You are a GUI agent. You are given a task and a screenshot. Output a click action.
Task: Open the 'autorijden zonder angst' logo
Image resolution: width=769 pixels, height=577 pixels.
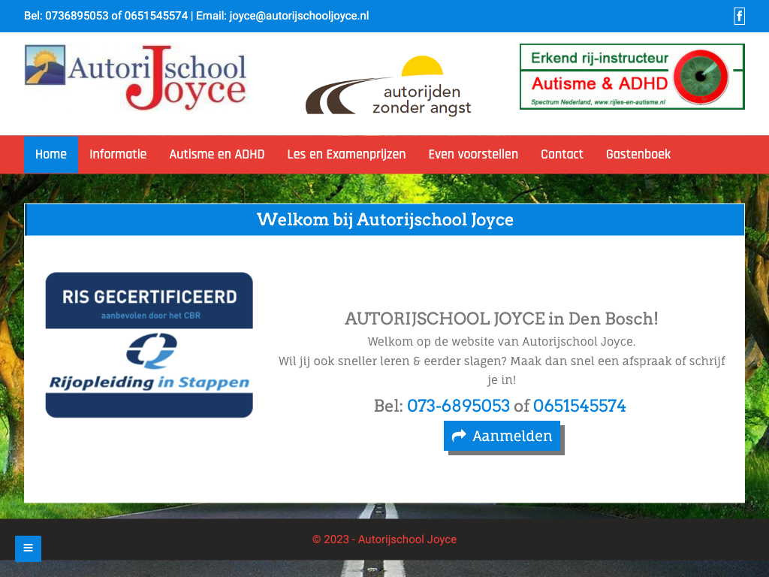tap(388, 86)
